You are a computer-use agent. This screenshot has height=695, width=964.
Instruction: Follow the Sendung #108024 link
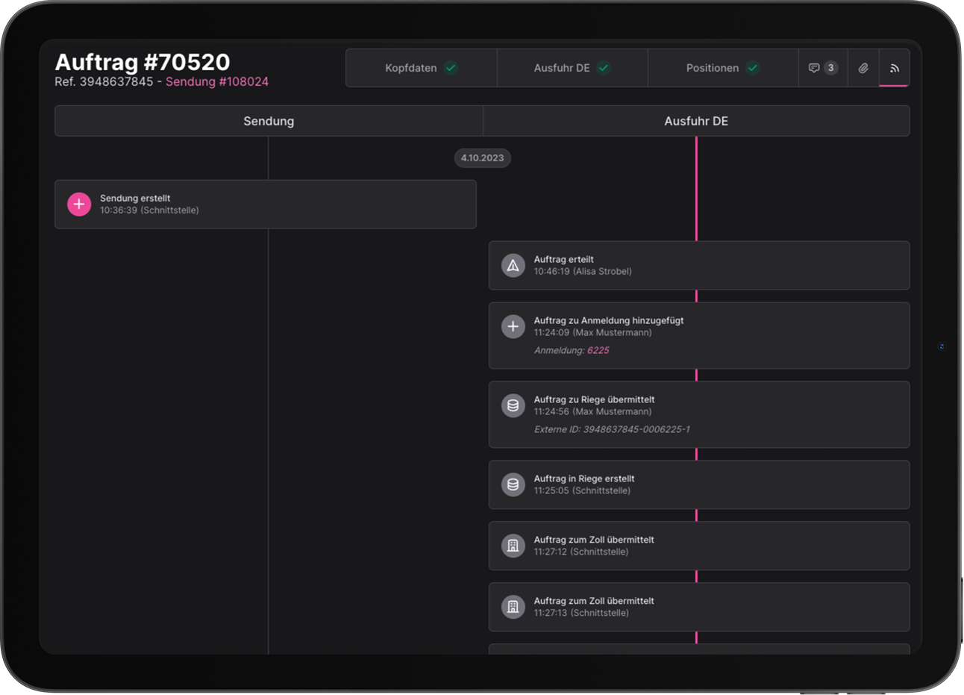(217, 81)
